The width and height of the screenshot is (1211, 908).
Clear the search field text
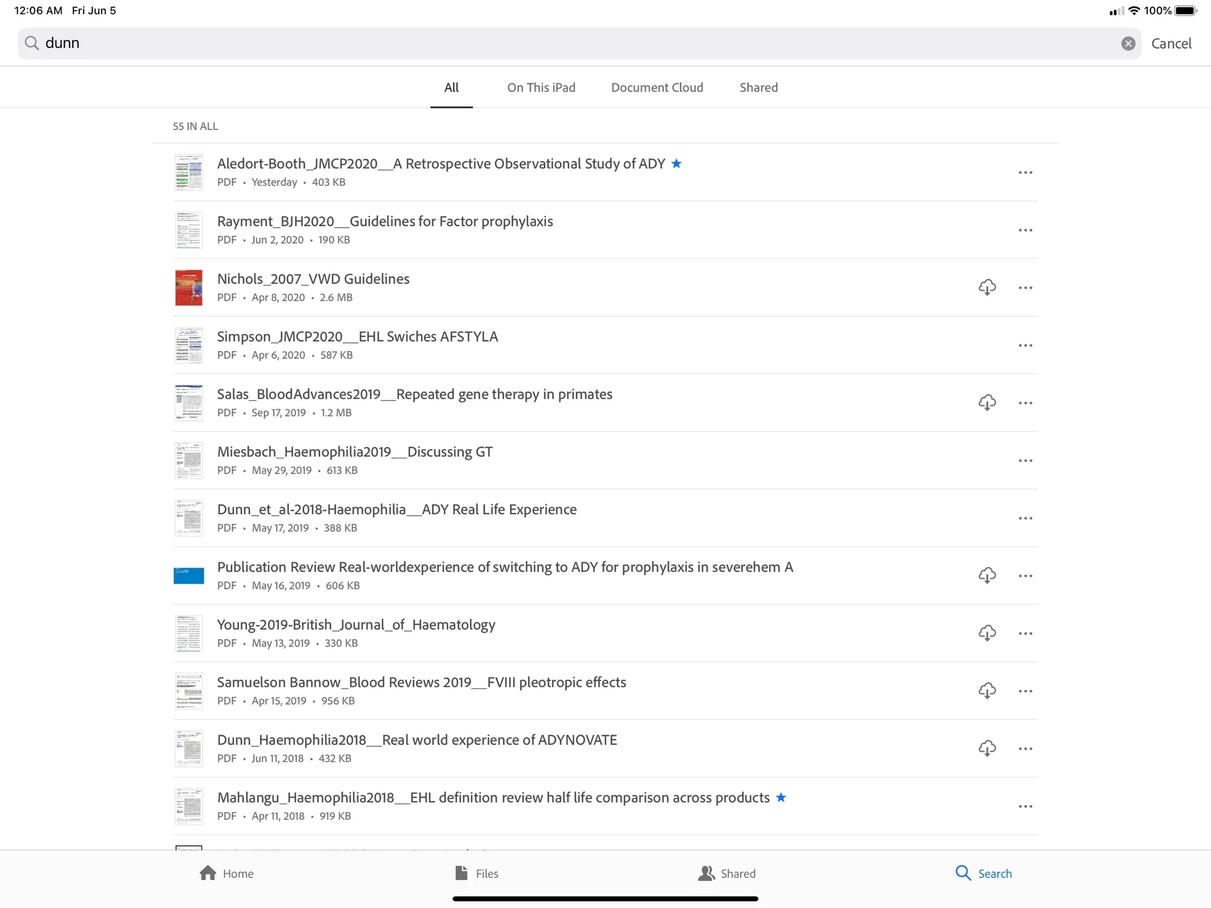1128,43
